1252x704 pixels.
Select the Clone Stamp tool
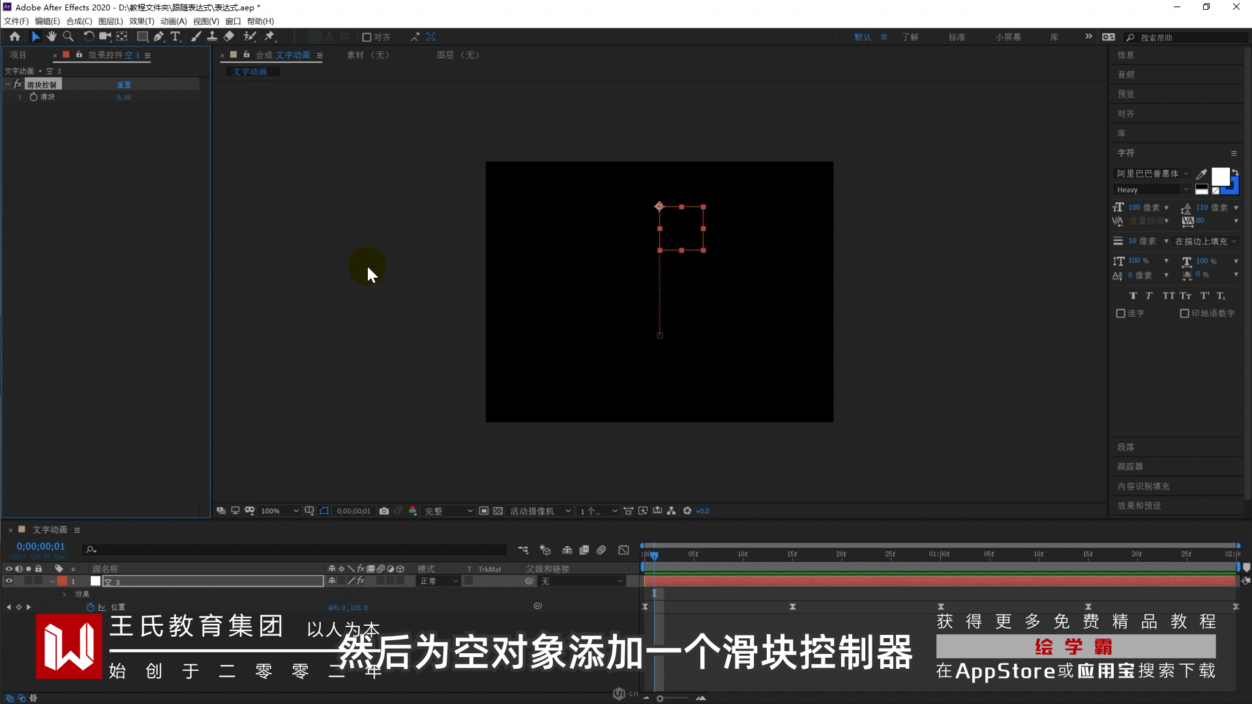tap(212, 37)
